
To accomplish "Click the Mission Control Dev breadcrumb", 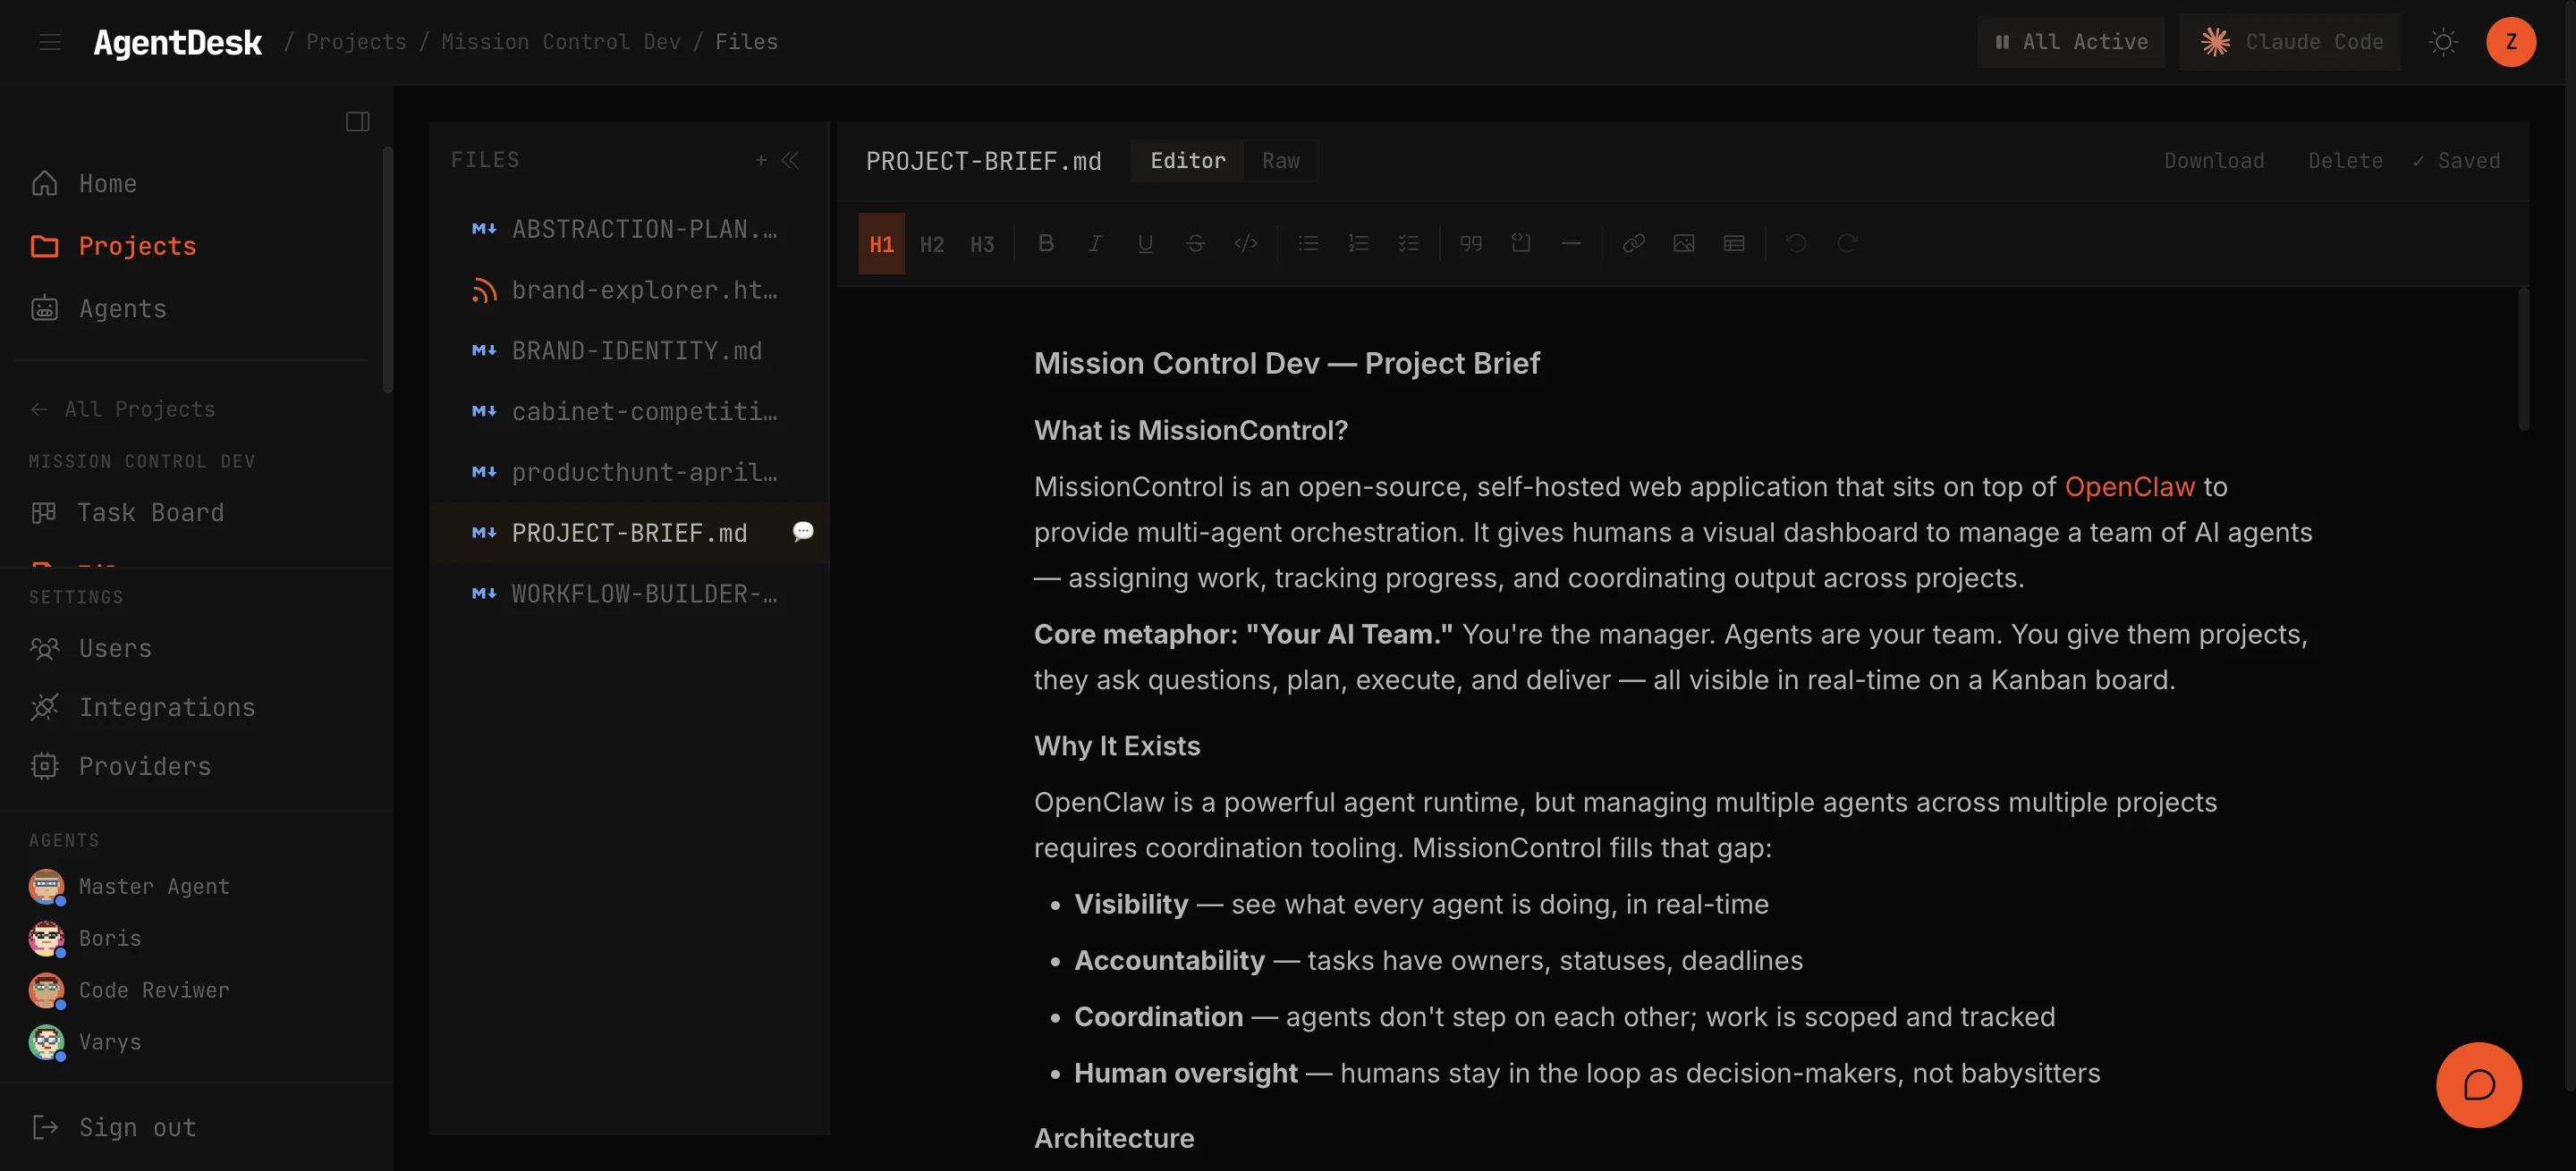I will 560,42.
